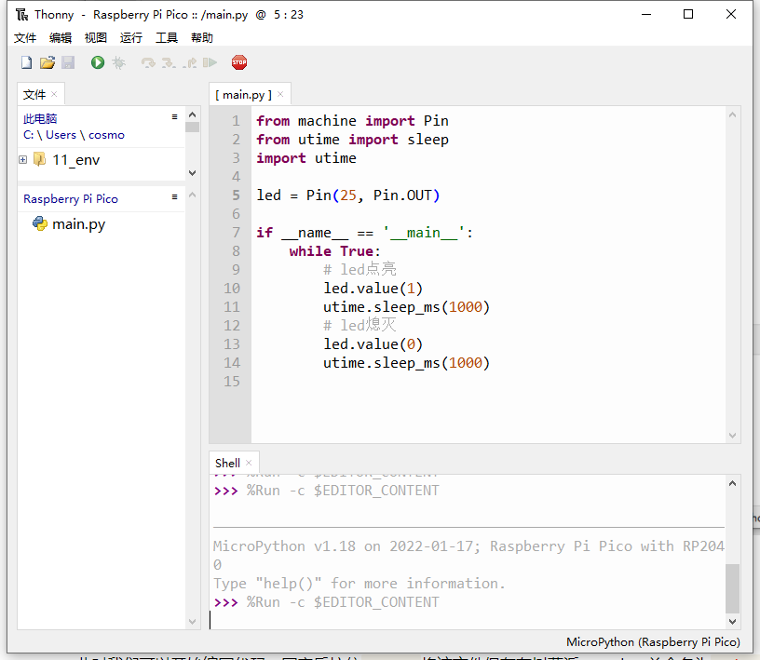Click 'Type "help()" for more information.' text
The width and height of the screenshot is (760, 660).
point(360,583)
